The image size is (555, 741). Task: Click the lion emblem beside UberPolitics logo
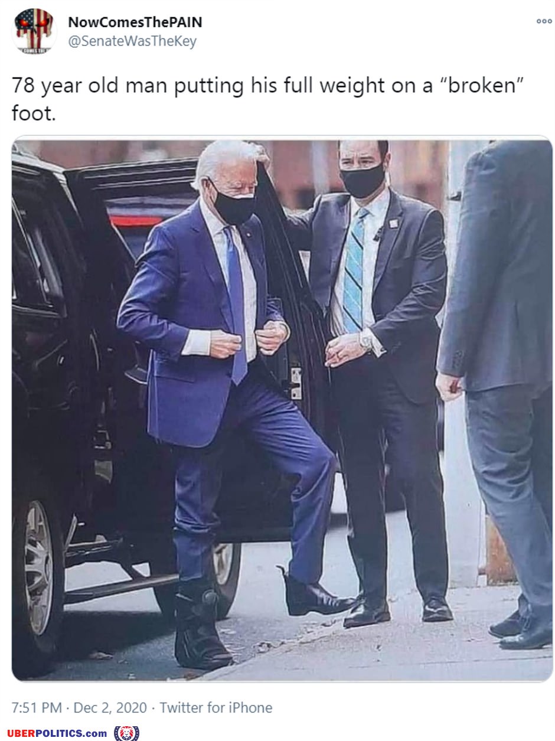coord(126,733)
